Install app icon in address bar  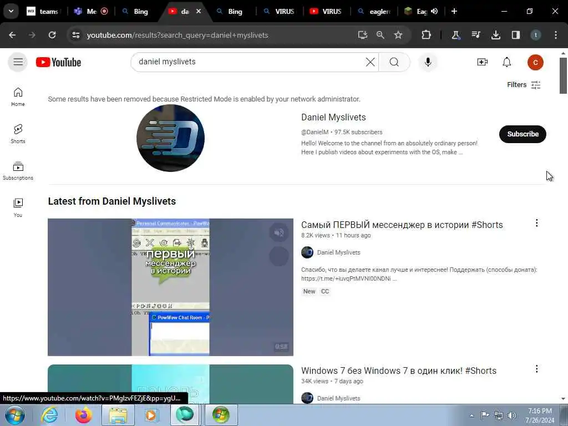pos(362,35)
